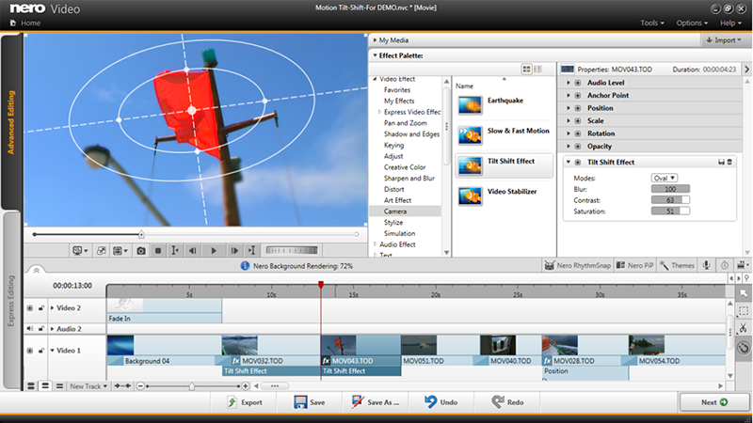Play the preview video
The width and height of the screenshot is (753, 423).
[x=214, y=250]
